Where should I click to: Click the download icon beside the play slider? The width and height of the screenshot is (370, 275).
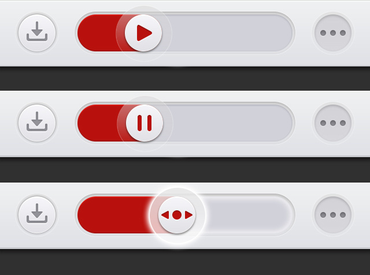pyautogui.click(x=37, y=33)
